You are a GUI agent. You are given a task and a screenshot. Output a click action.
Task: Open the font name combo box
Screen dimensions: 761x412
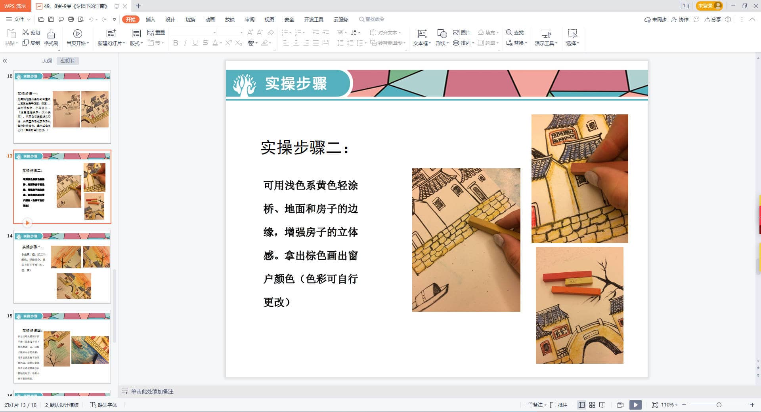tap(194, 32)
